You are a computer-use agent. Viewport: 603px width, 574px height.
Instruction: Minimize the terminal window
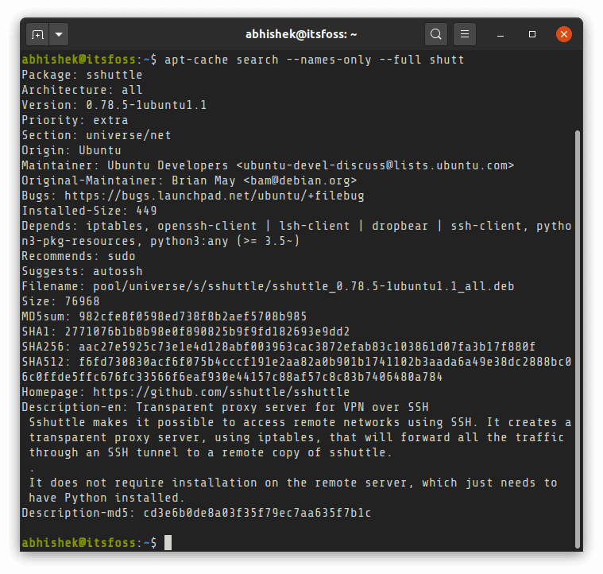[501, 35]
